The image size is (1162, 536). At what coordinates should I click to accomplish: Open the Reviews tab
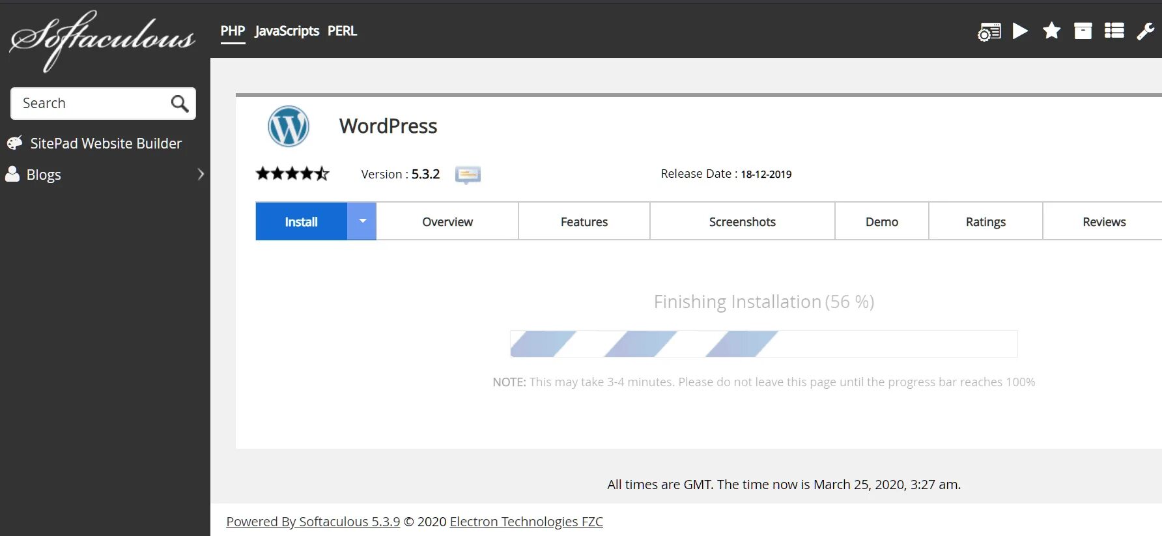tap(1104, 221)
